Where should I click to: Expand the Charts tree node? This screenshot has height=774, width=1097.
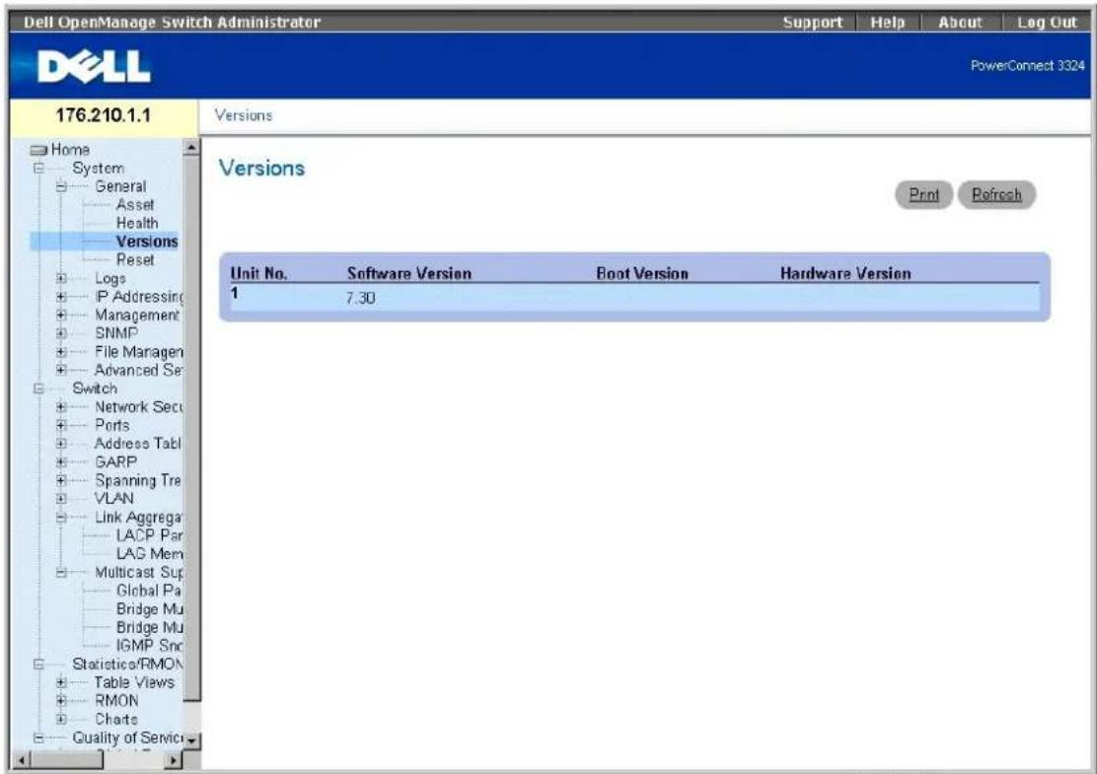point(61,719)
